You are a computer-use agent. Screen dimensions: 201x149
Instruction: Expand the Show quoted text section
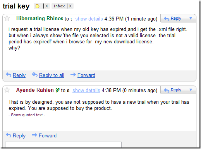click(x=27, y=115)
